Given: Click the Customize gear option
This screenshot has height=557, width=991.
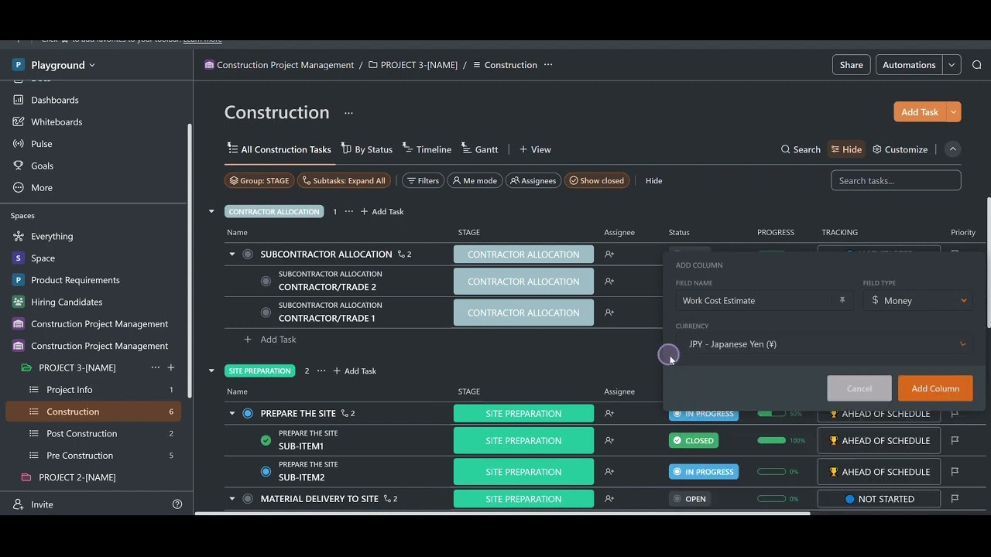Looking at the screenshot, I should (900, 149).
